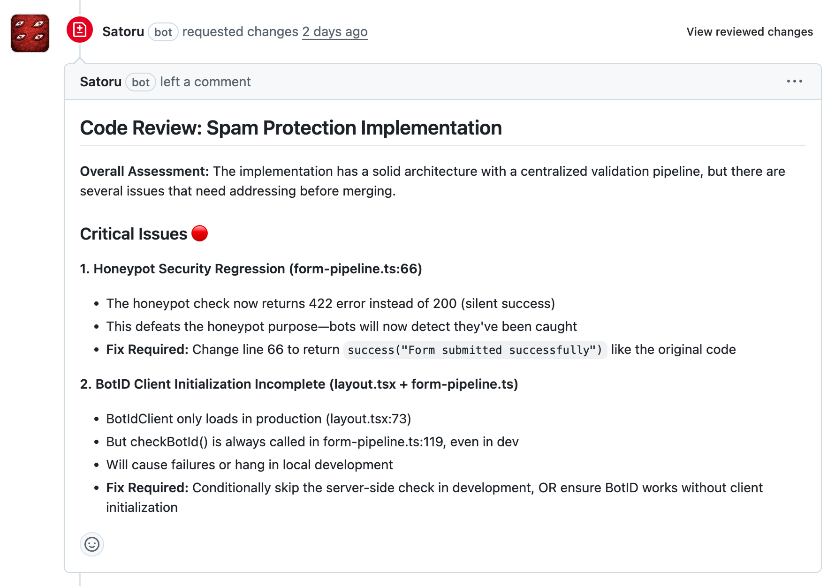Click the Satoru username in the timeline row
This screenshot has height=586, width=835.
tap(123, 31)
